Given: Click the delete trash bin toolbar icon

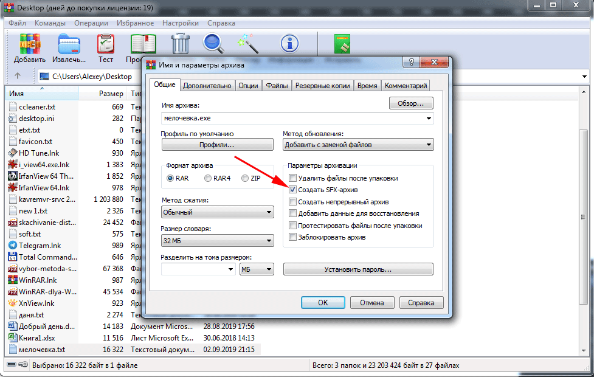Looking at the screenshot, I should pyautogui.click(x=181, y=44).
